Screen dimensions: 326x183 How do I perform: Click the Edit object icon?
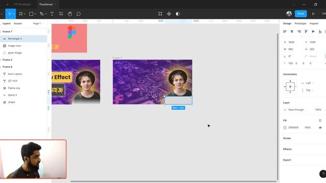[x=160, y=14]
